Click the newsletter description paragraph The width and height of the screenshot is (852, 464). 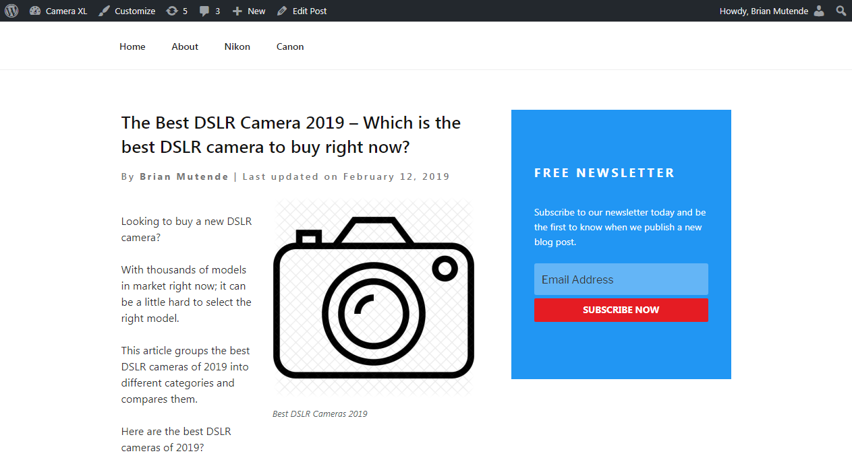click(621, 227)
